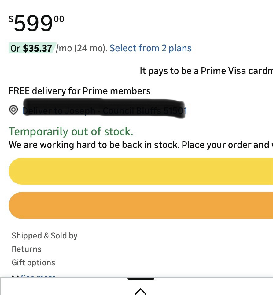Click the location pin icon
This screenshot has height=295, width=273.
click(x=13, y=110)
